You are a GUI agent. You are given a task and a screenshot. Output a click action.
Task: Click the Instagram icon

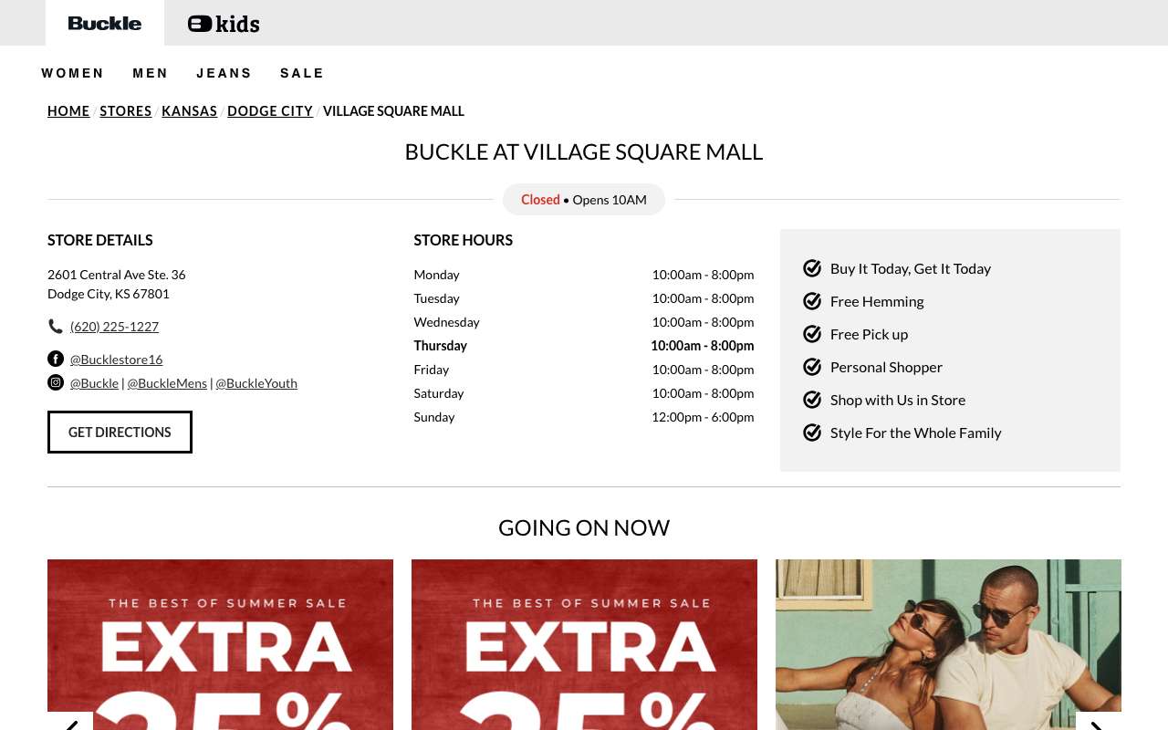point(56,382)
